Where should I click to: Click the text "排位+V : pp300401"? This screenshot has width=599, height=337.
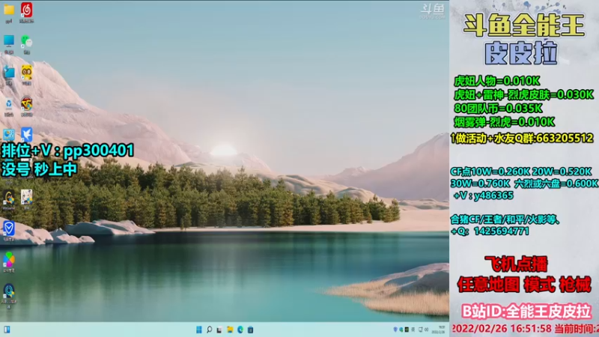click(67, 151)
